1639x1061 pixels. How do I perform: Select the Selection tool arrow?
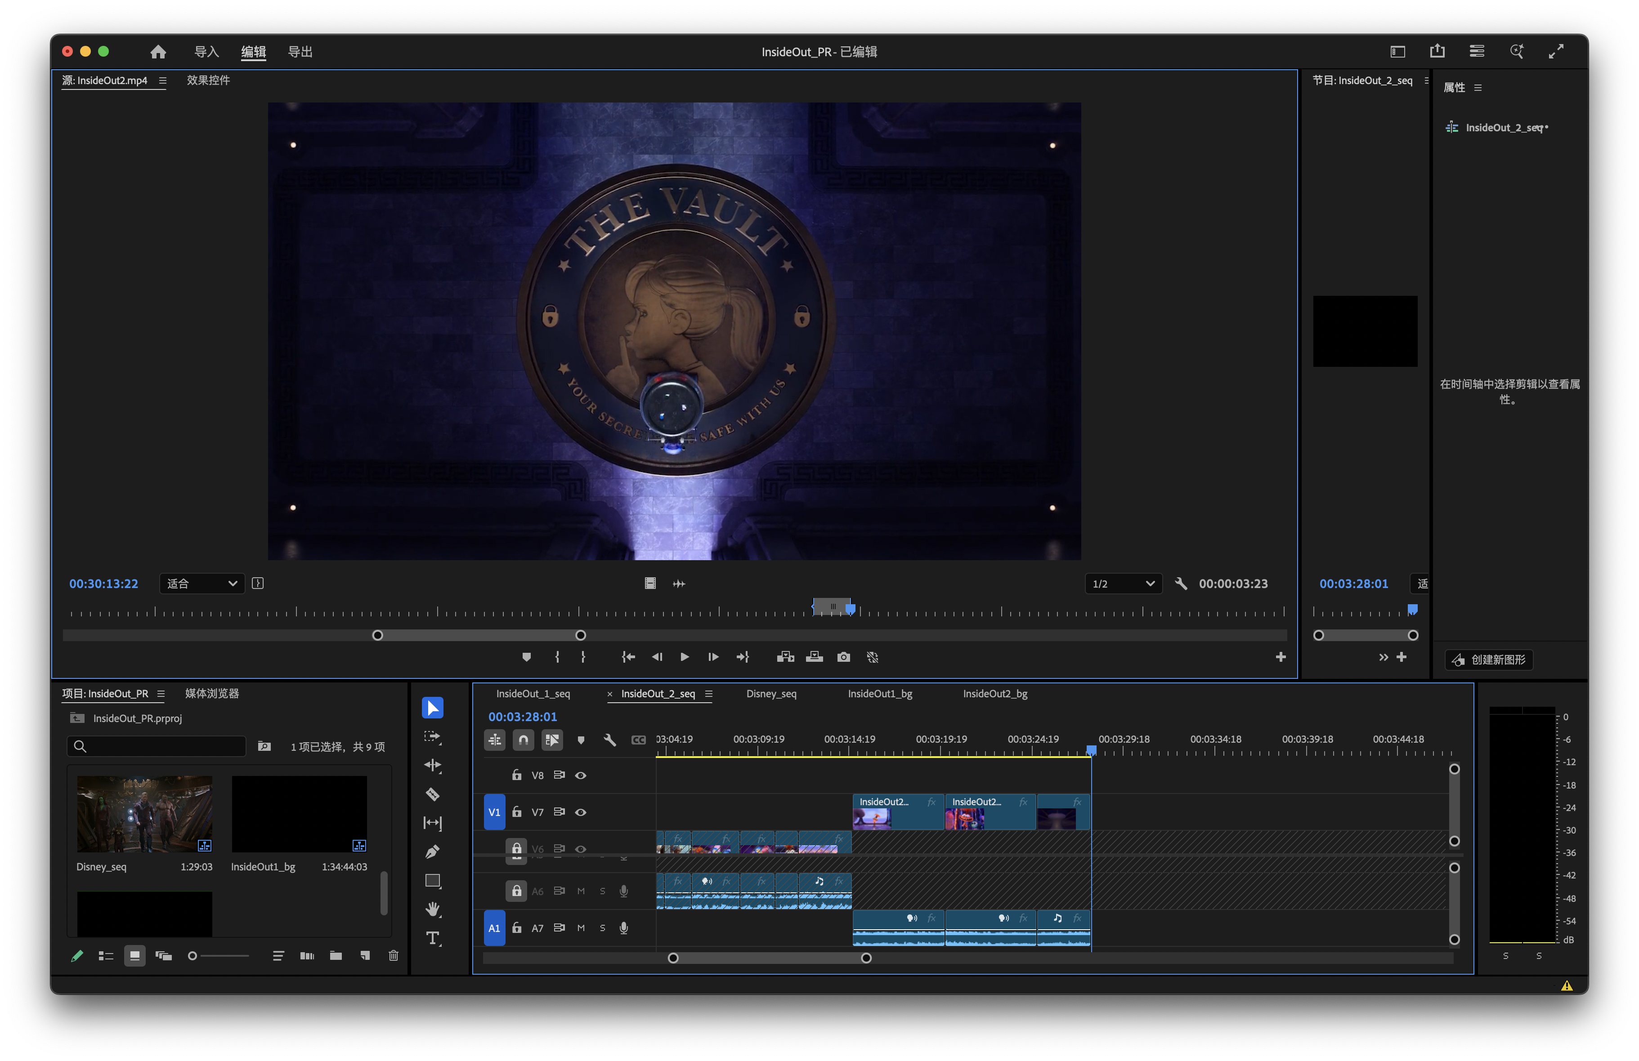click(433, 707)
